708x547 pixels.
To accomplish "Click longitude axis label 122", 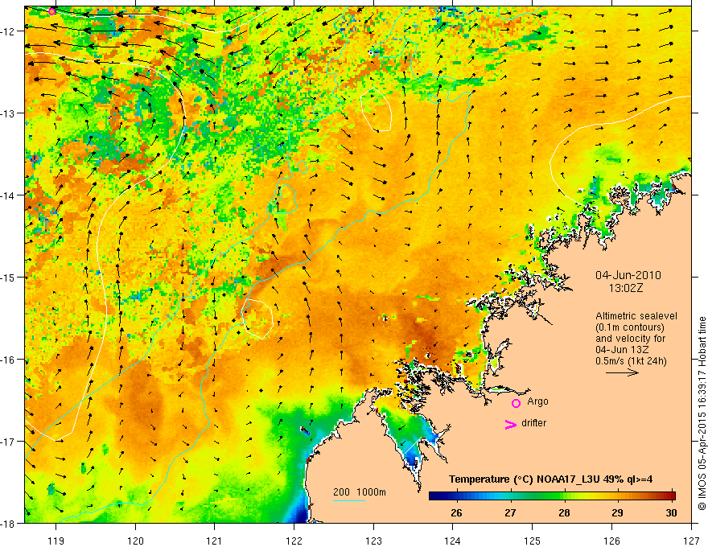I will [x=294, y=541].
